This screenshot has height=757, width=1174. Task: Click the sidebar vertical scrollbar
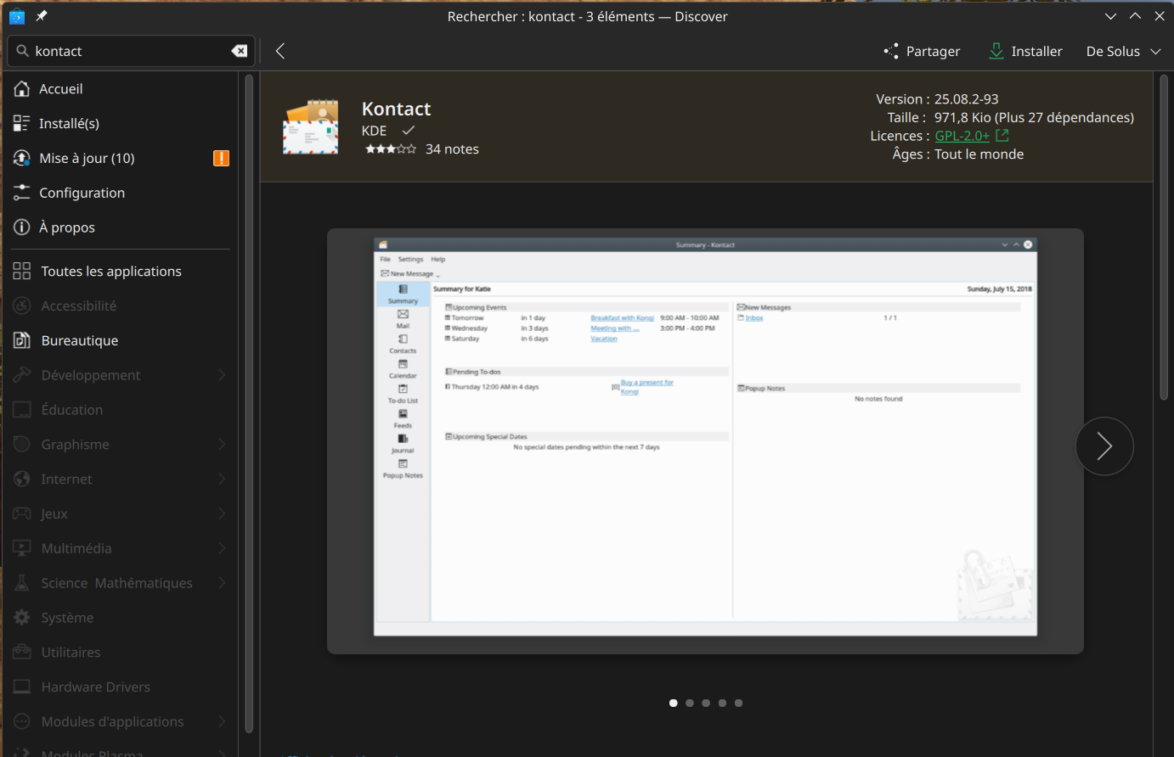(x=249, y=403)
